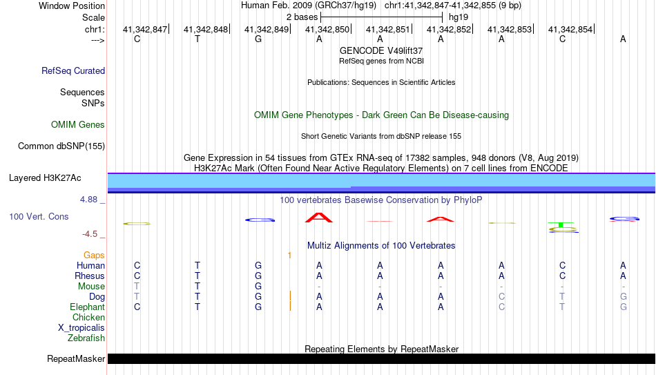This screenshot has height=375, width=656.
Task: Select the RepeatMasker track label
Action: (x=76, y=358)
